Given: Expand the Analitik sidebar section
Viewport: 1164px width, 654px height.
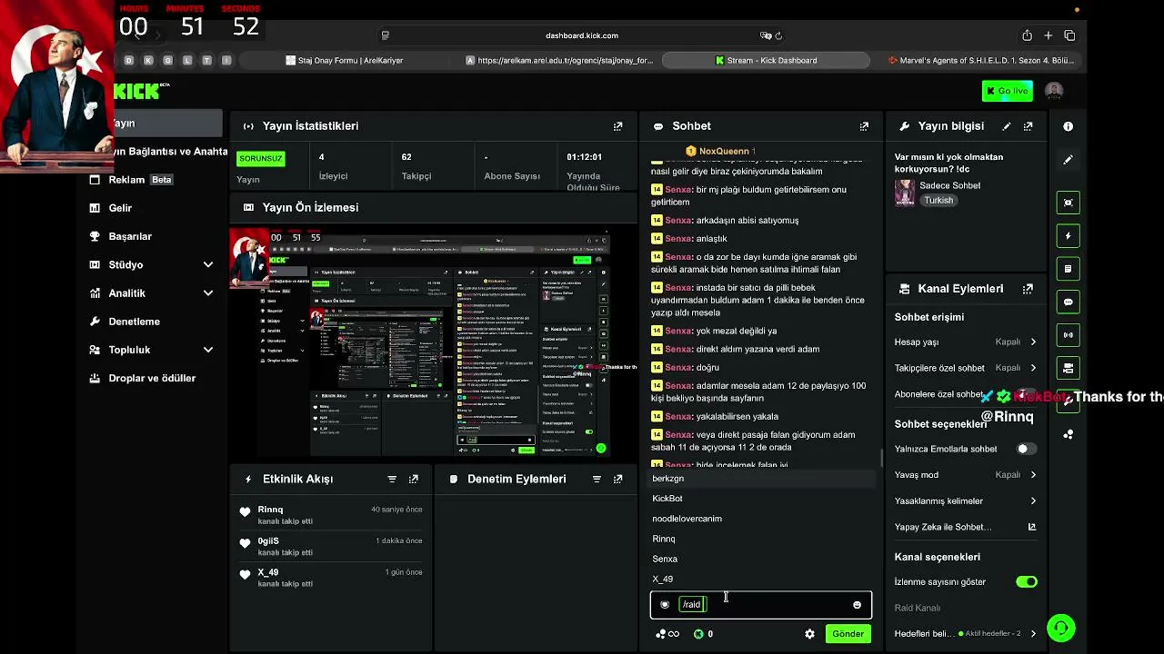Looking at the screenshot, I should point(208,293).
